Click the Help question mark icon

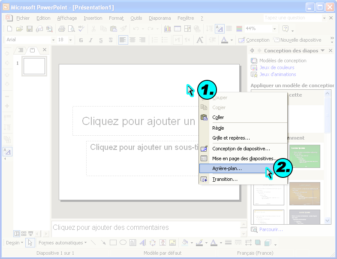[286, 28]
